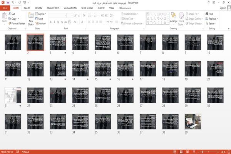The image size is (231, 154).
Task: Click the zoom out minus button
Action: [x=199, y=152]
